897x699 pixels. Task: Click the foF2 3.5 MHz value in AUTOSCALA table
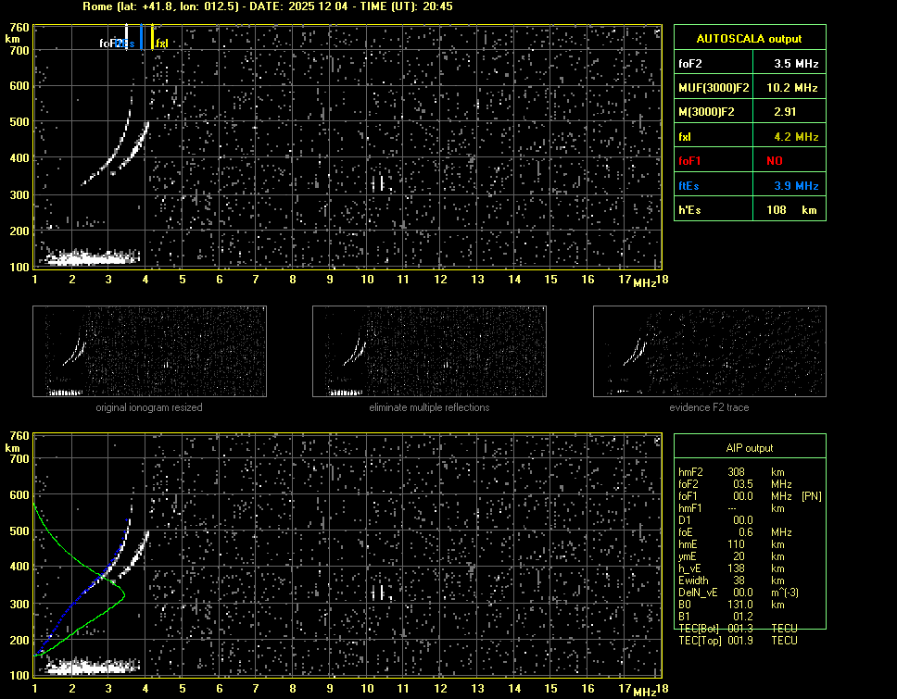(796, 64)
